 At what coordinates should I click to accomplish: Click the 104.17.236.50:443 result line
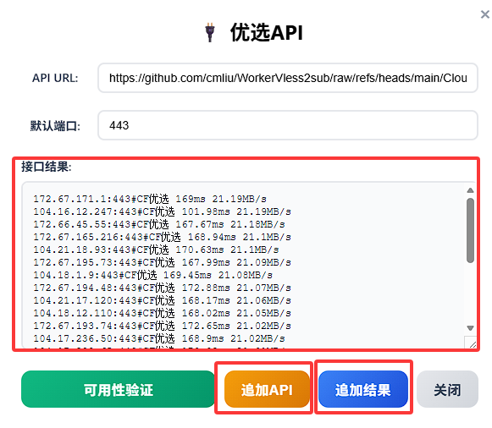pos(159,338)
